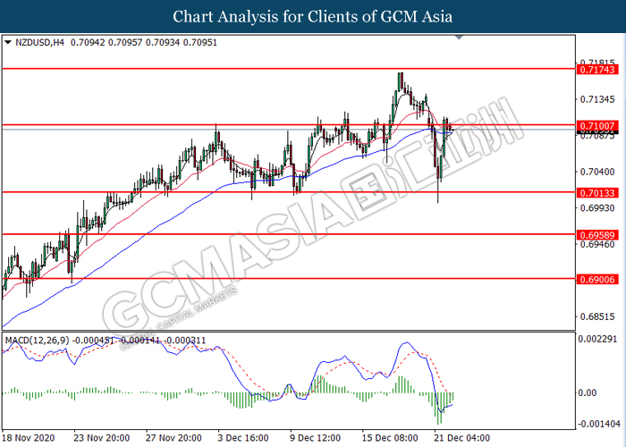Image resolution: width=626 pixels, height=447 pixels.
Task: Click the 0.71345 price axis value
Action: [x=597, y=99]
